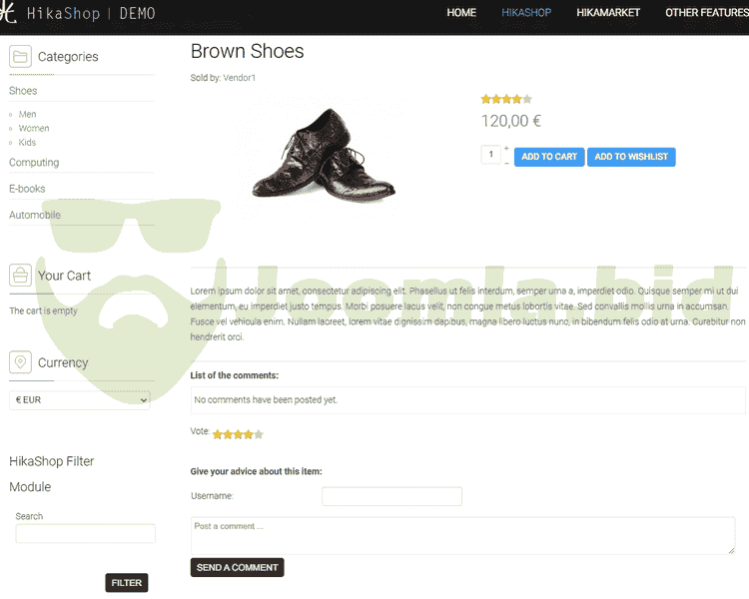
Task: Click the minus icon to decrease quantity
Action: tap(506, 161)
